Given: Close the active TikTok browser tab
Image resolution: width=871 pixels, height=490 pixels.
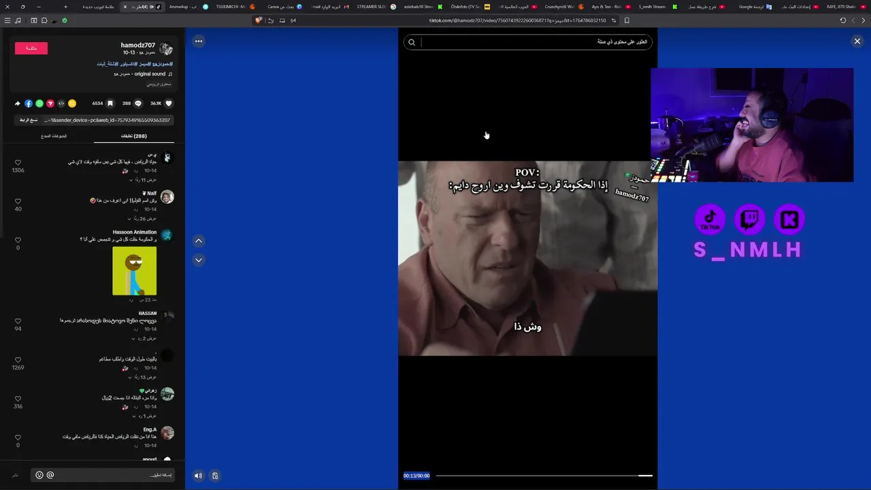Looking at the screenshot, I should pos(125,7).
